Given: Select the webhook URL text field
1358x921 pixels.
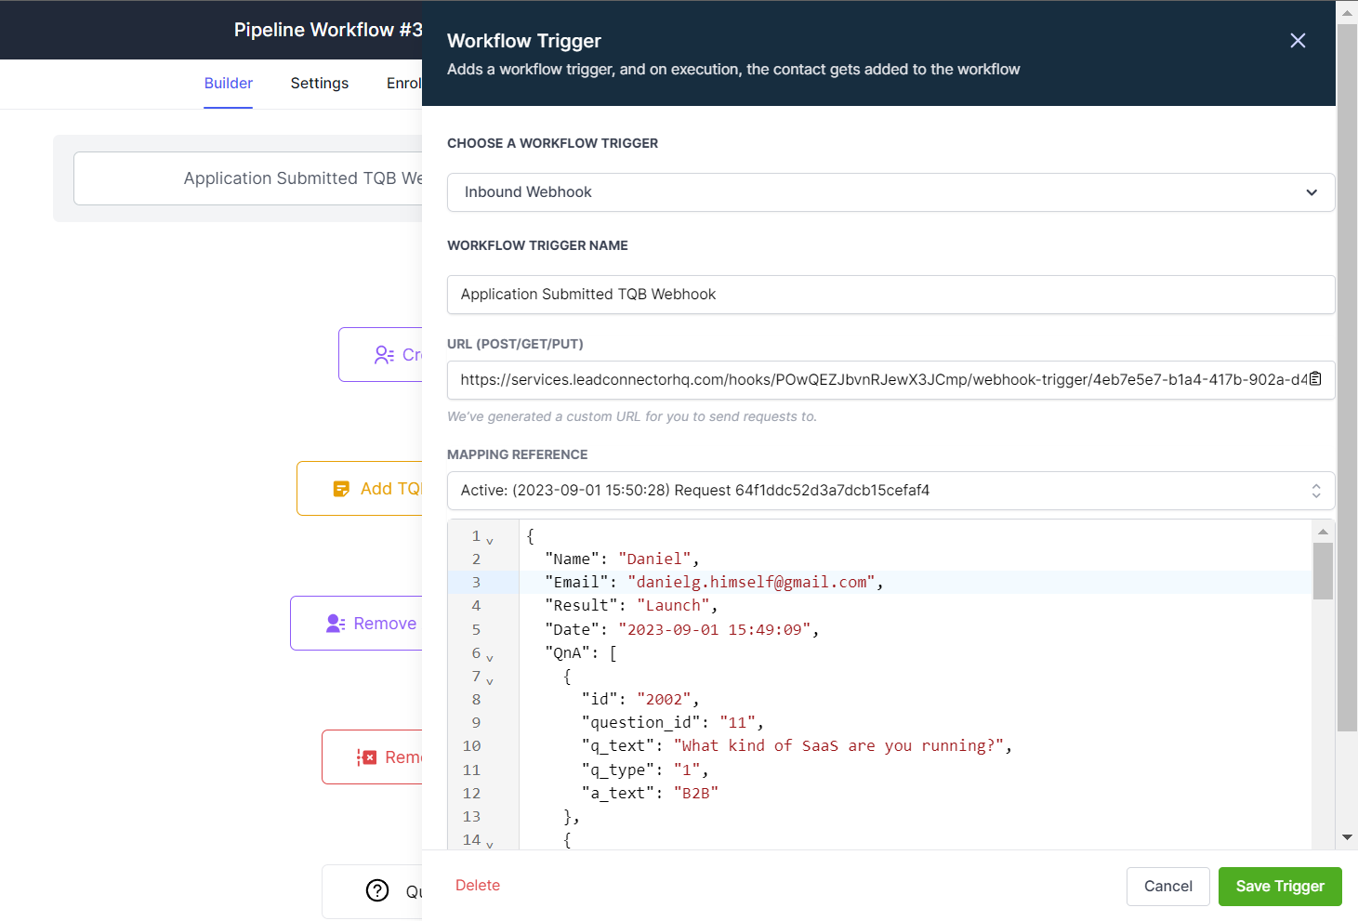Looking at the screenshot, I should (x=874, y=380).
